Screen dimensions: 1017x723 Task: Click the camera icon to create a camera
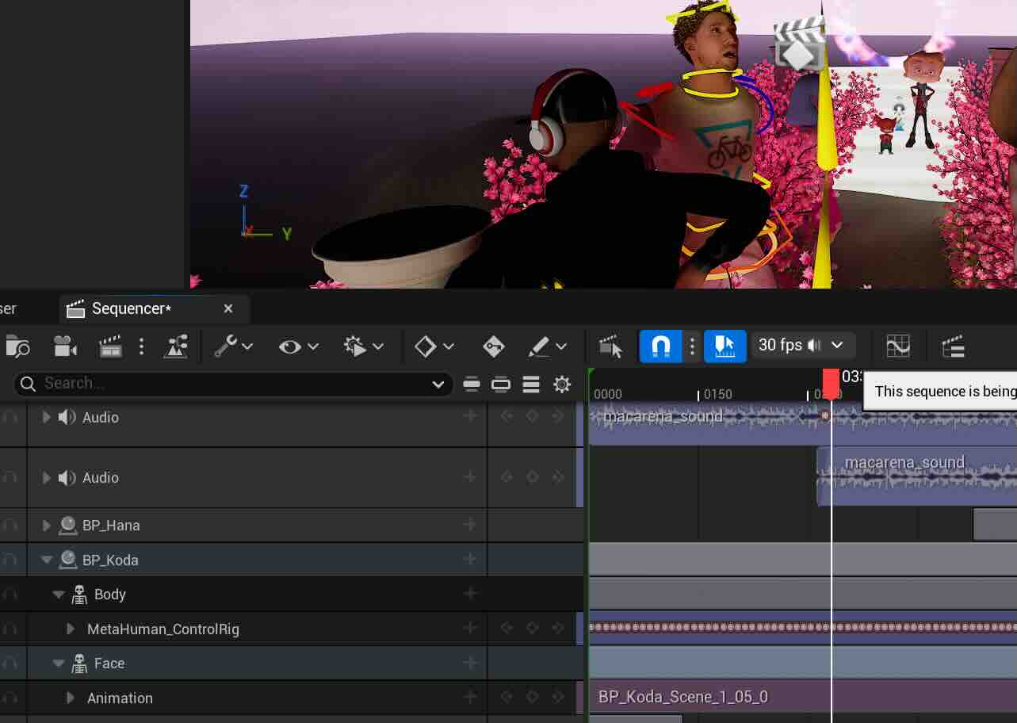pos(64,346)
